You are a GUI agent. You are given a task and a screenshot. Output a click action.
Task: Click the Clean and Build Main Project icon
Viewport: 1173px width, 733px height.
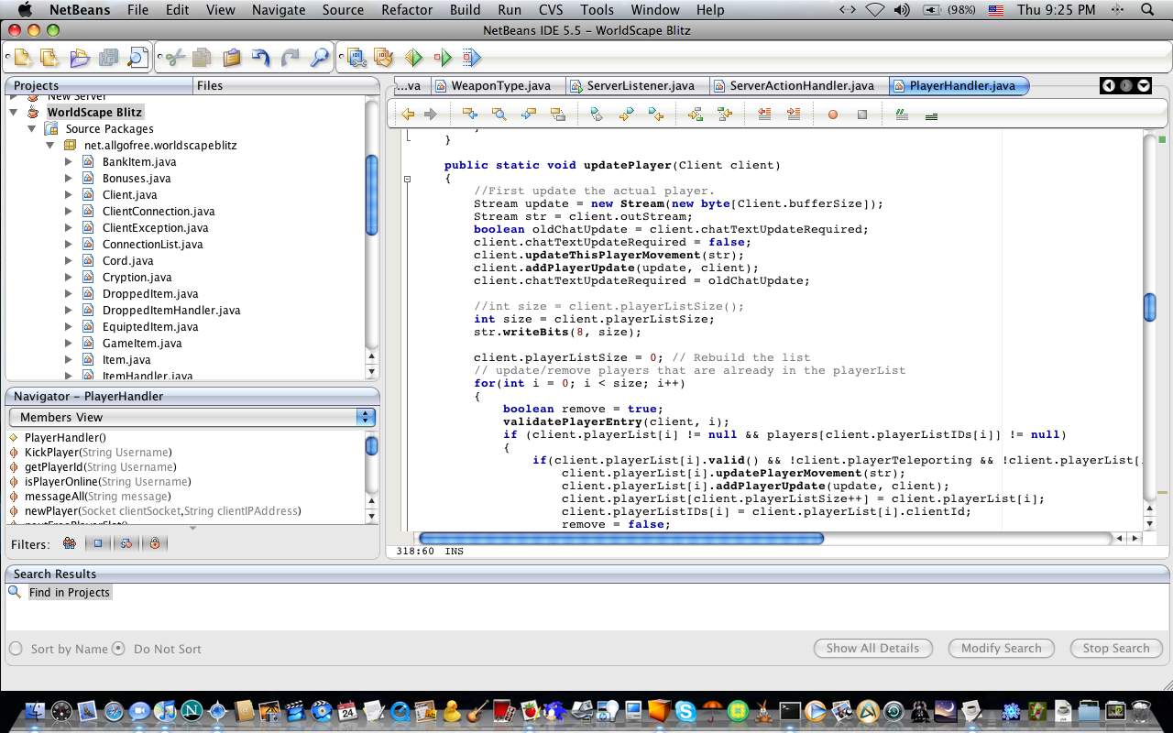coord(384,58)
